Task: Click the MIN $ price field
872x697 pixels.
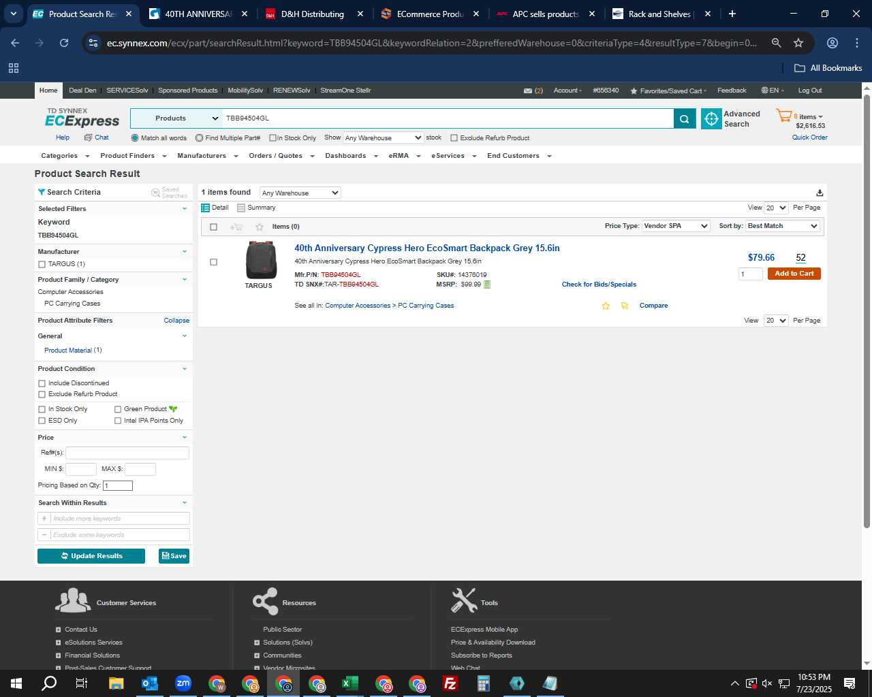Action: pyautogui.click(x=80, y=469)
